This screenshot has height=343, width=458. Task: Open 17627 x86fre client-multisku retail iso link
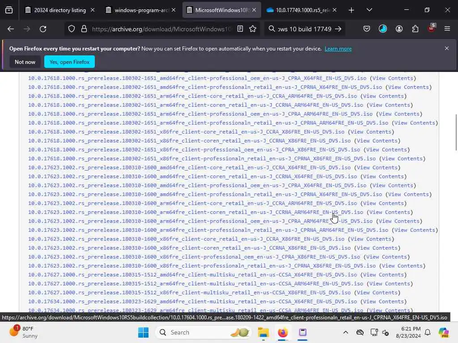tap(189, 293)
